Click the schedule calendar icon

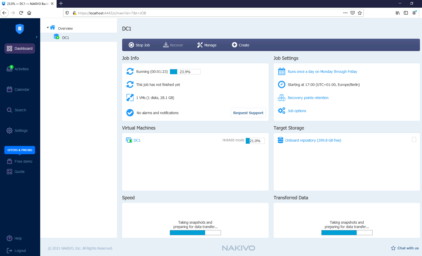(282, 71)
